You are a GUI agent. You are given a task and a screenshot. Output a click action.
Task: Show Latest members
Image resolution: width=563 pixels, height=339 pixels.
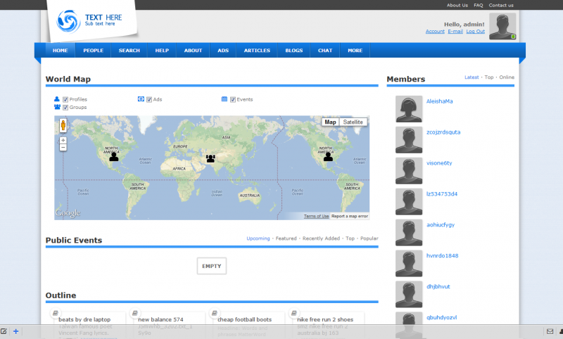click(x=472, y=77)
